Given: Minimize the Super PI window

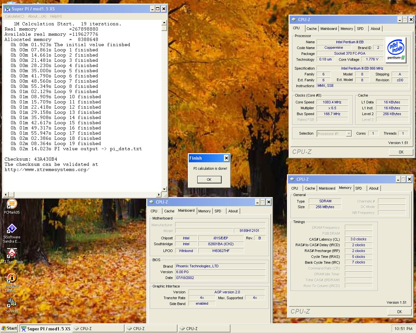Looking at the screenshot, I should [152, 9].
